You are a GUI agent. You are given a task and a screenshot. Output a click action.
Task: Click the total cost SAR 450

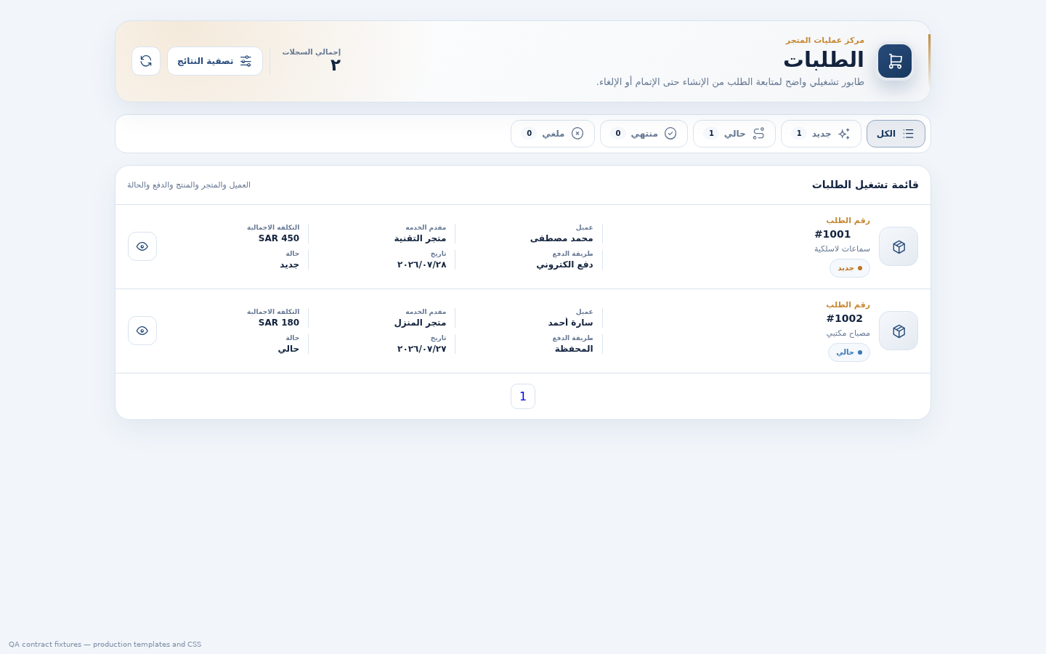[279, 238]
